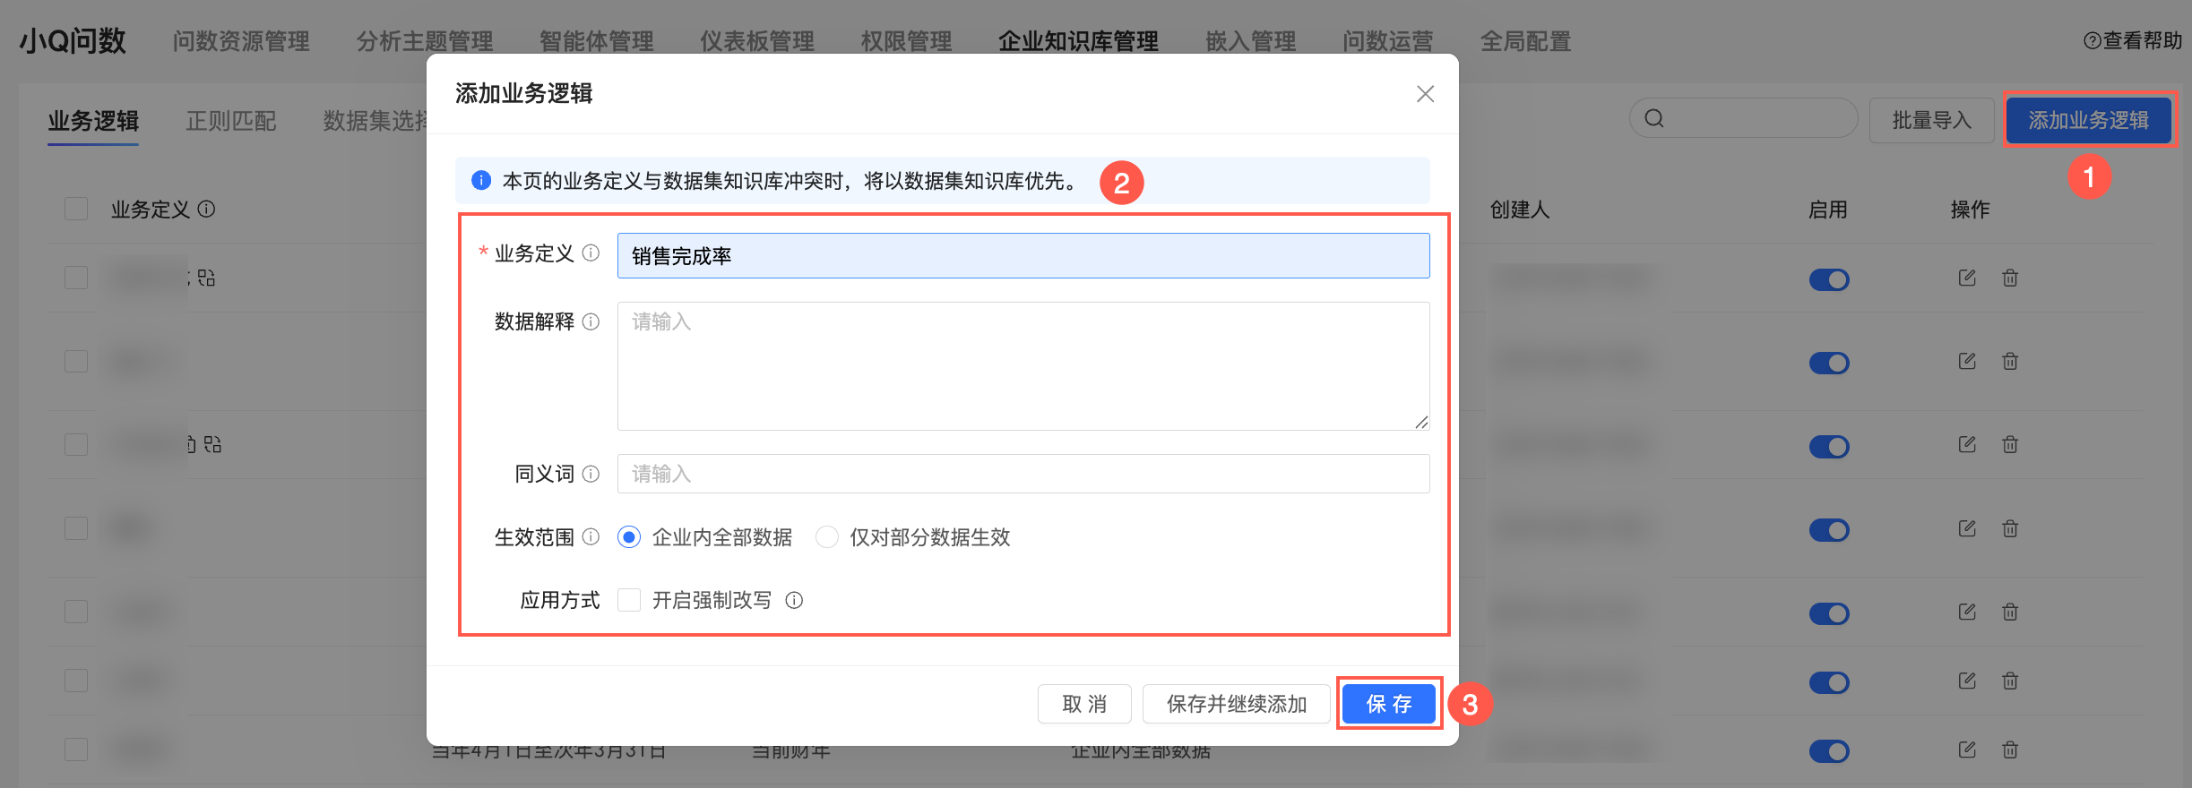Click the 业务定义 field containing 销售完成率

click(1023, 256)
